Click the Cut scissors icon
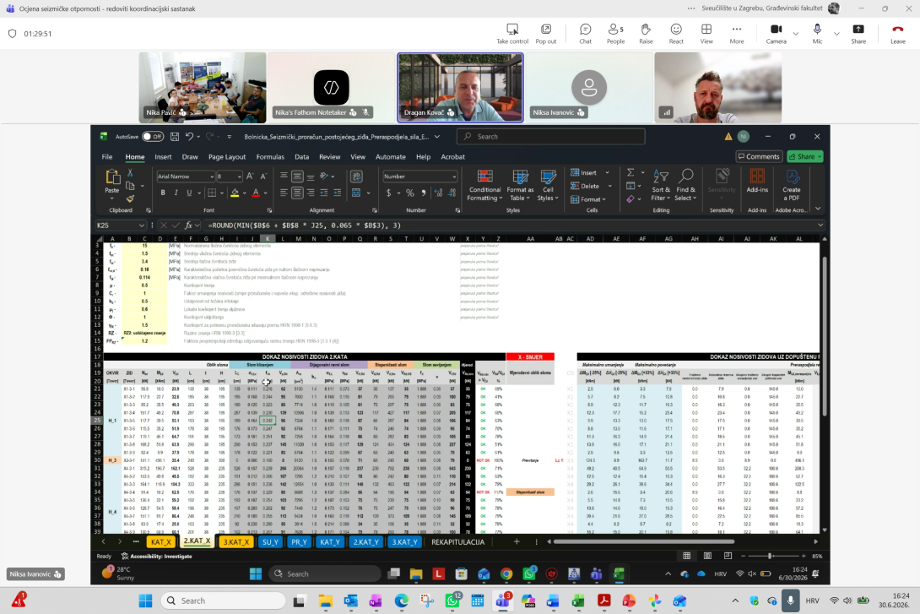This screenshot has width=920, height=614. point(130,172)
